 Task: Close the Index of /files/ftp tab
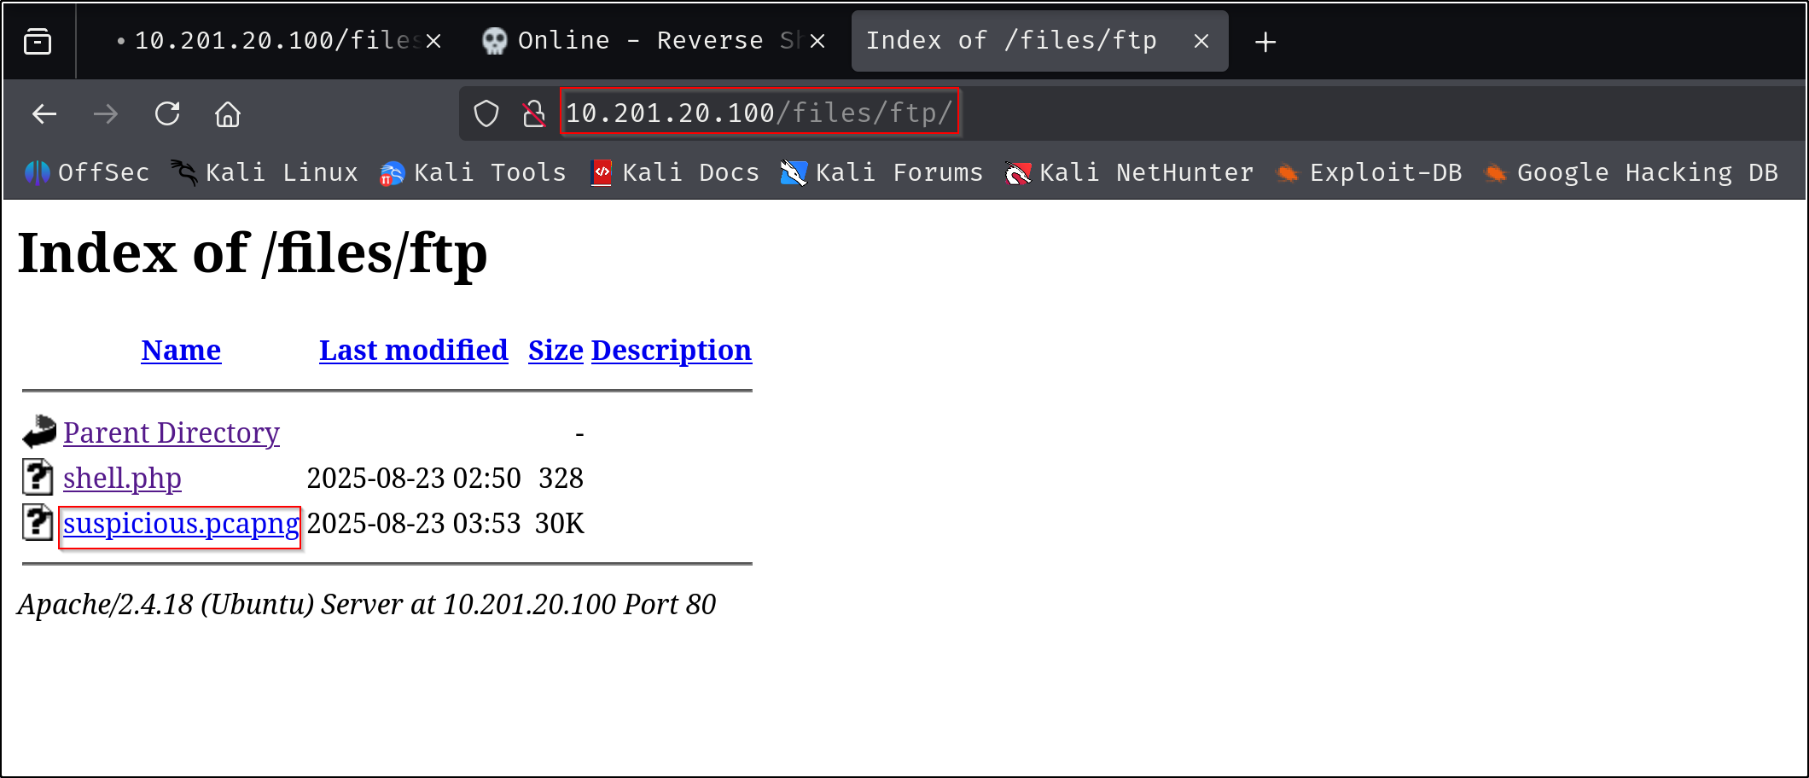pyautogui.click(x=1201, y=41)
